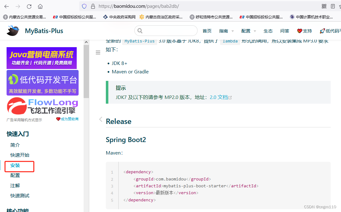
Task: Click the browser forward arrow
Action: tap(18, 7)
